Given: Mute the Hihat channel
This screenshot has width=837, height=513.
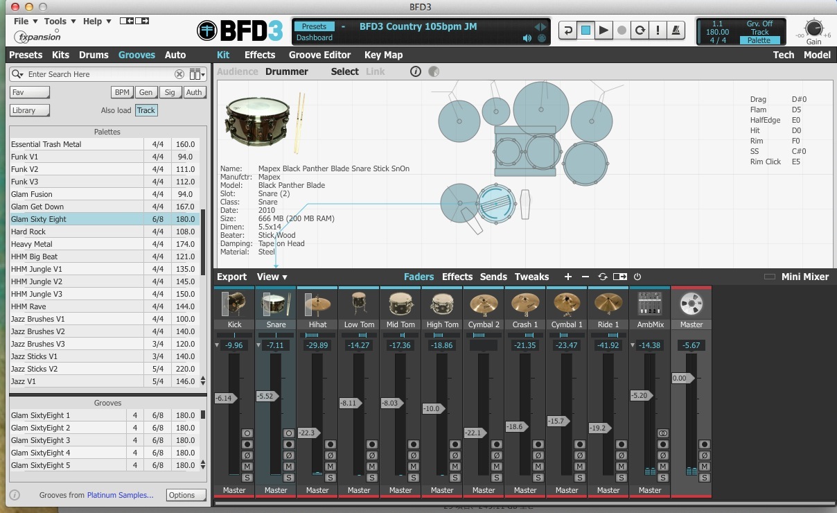Looking at the screenshot, I should 331,467.
